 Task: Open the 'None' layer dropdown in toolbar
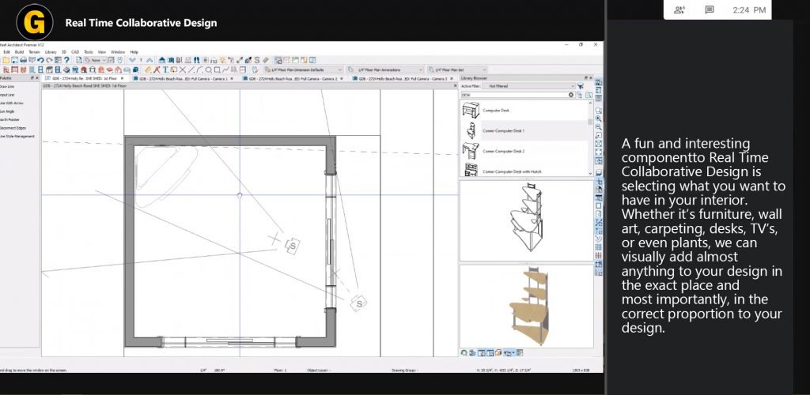pyautogui.click(x=95, y=60)
